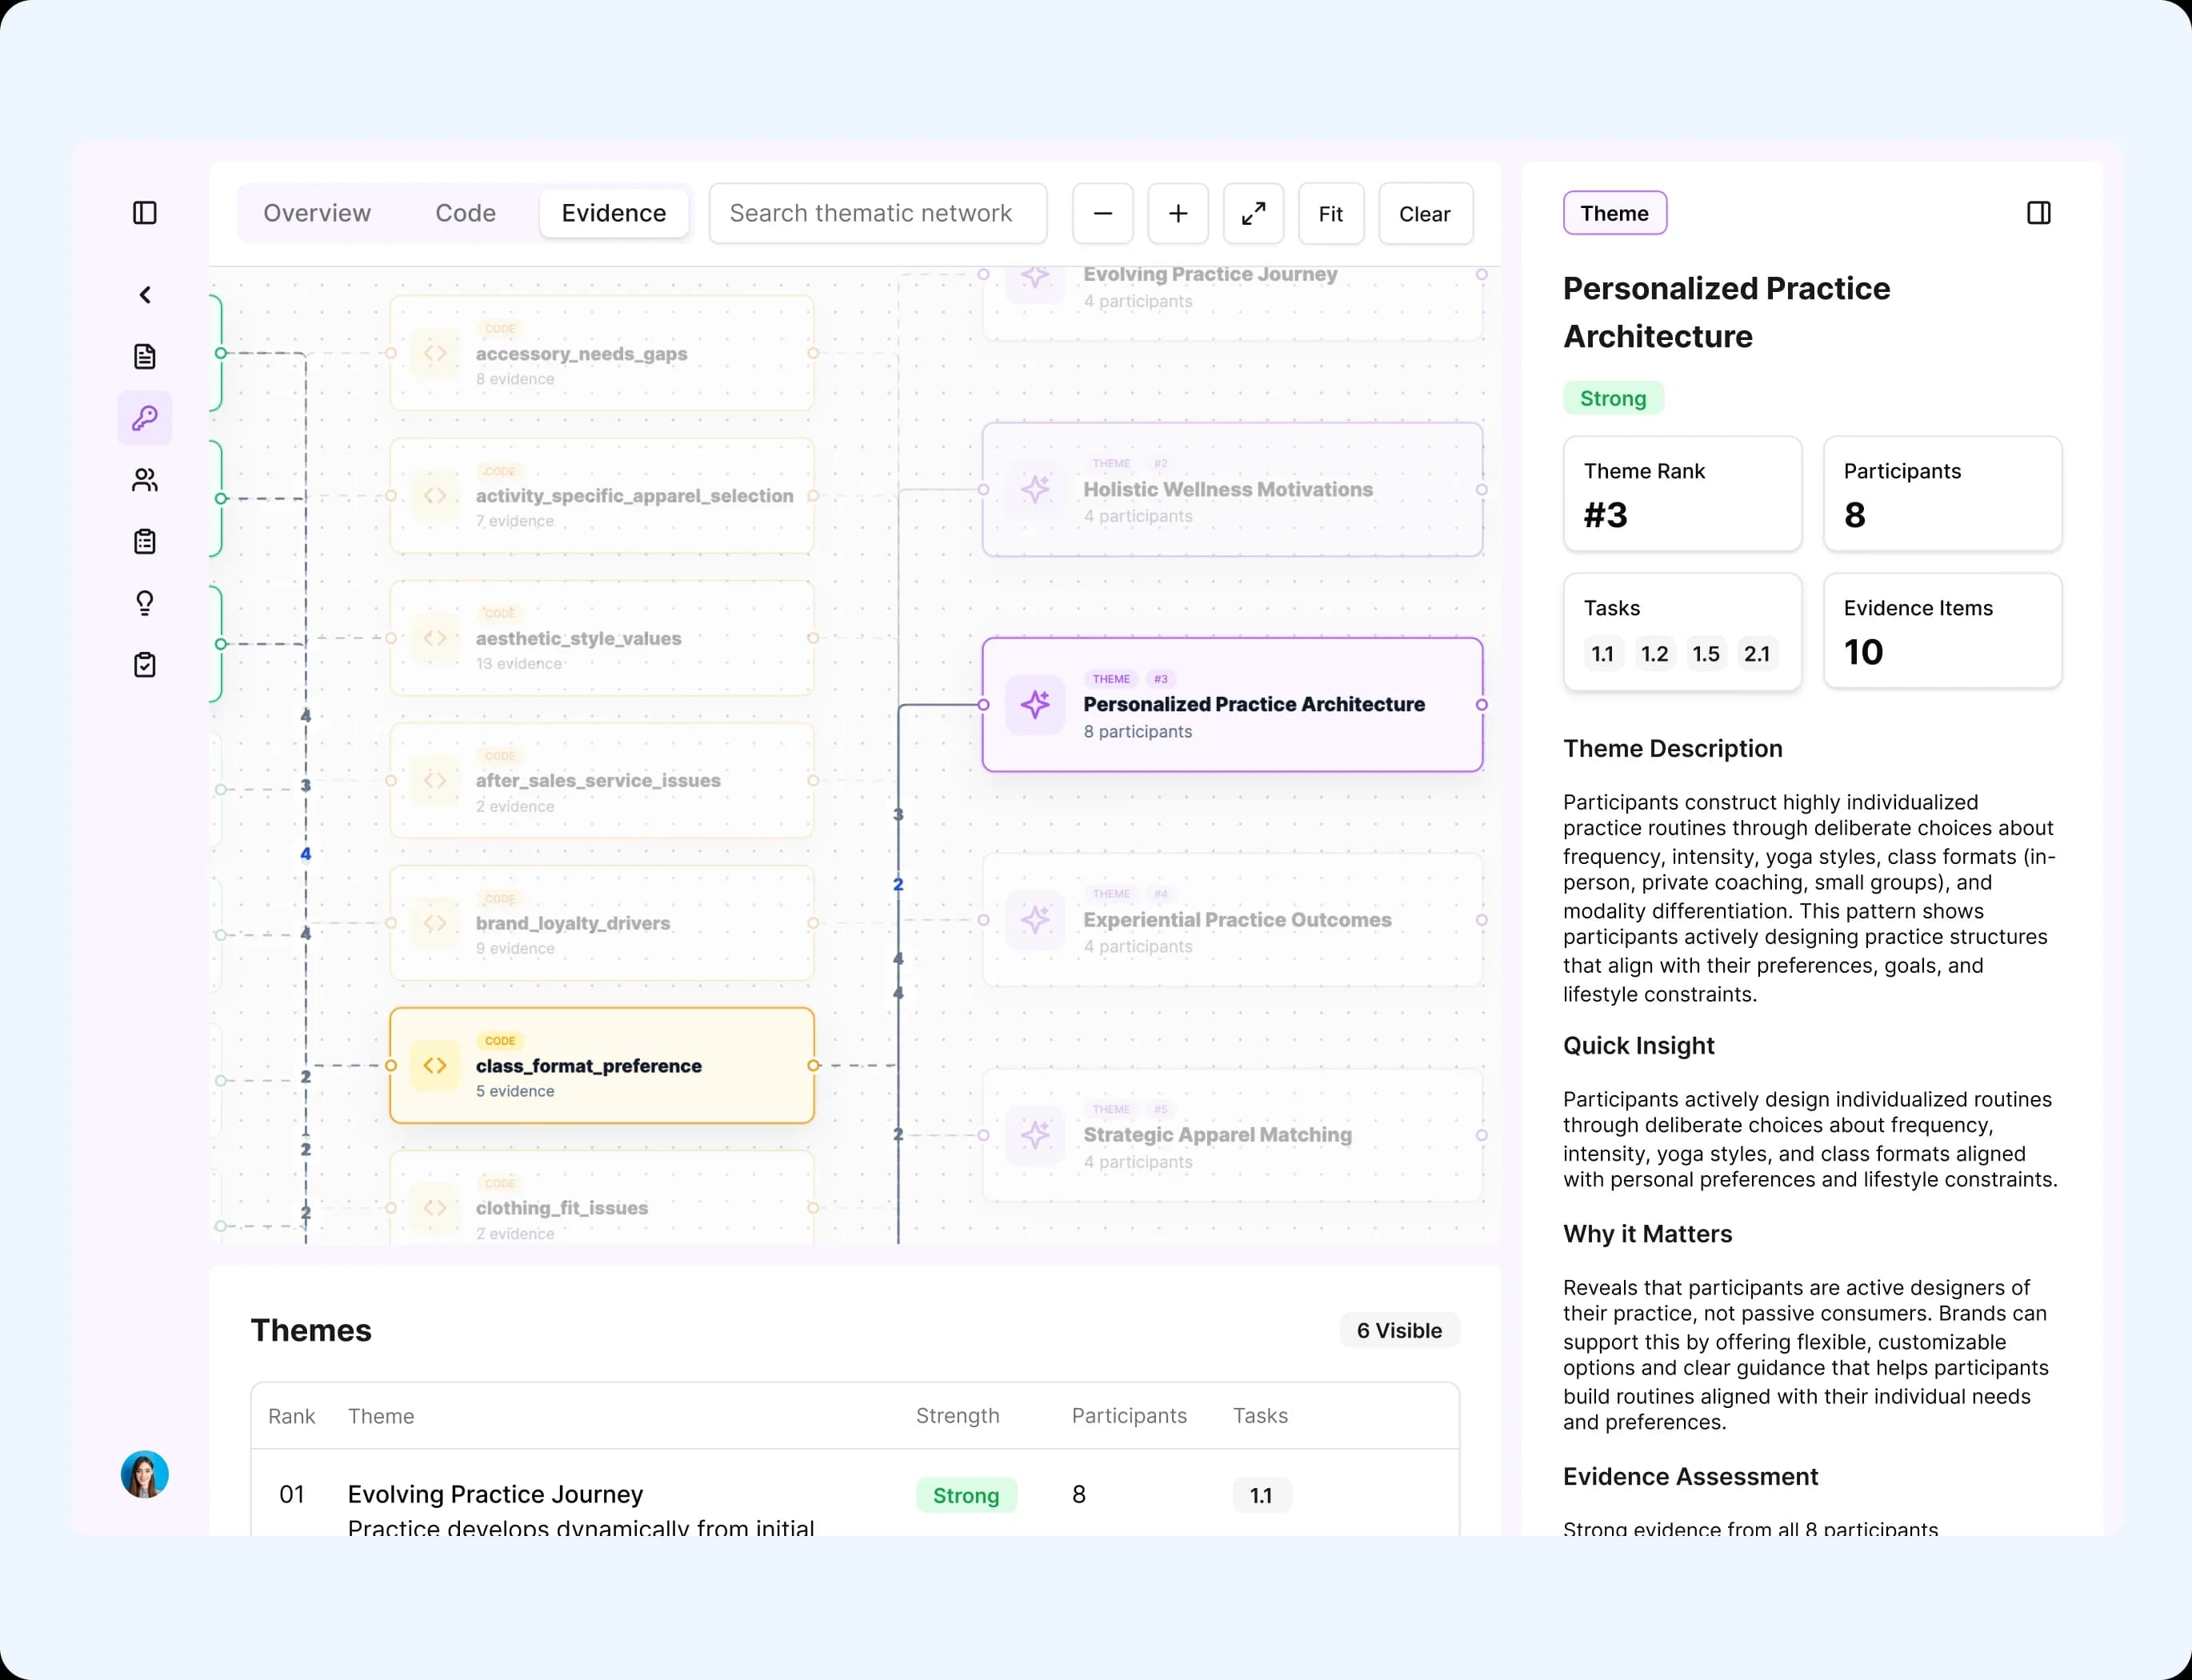Click the code icon on aesthetic_style_values
This screenshot has height=1680, width=2192.
coord(435,638)
